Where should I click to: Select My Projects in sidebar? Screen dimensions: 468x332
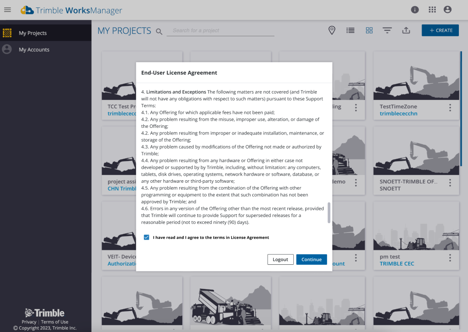[x=33, y=33]
